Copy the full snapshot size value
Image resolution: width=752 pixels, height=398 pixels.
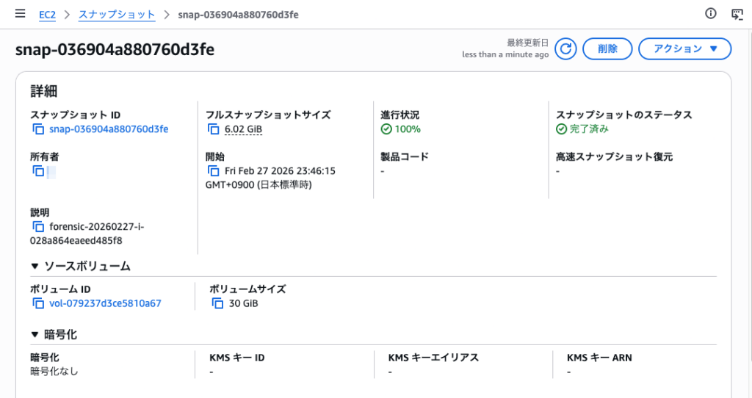tap(214, 129)
